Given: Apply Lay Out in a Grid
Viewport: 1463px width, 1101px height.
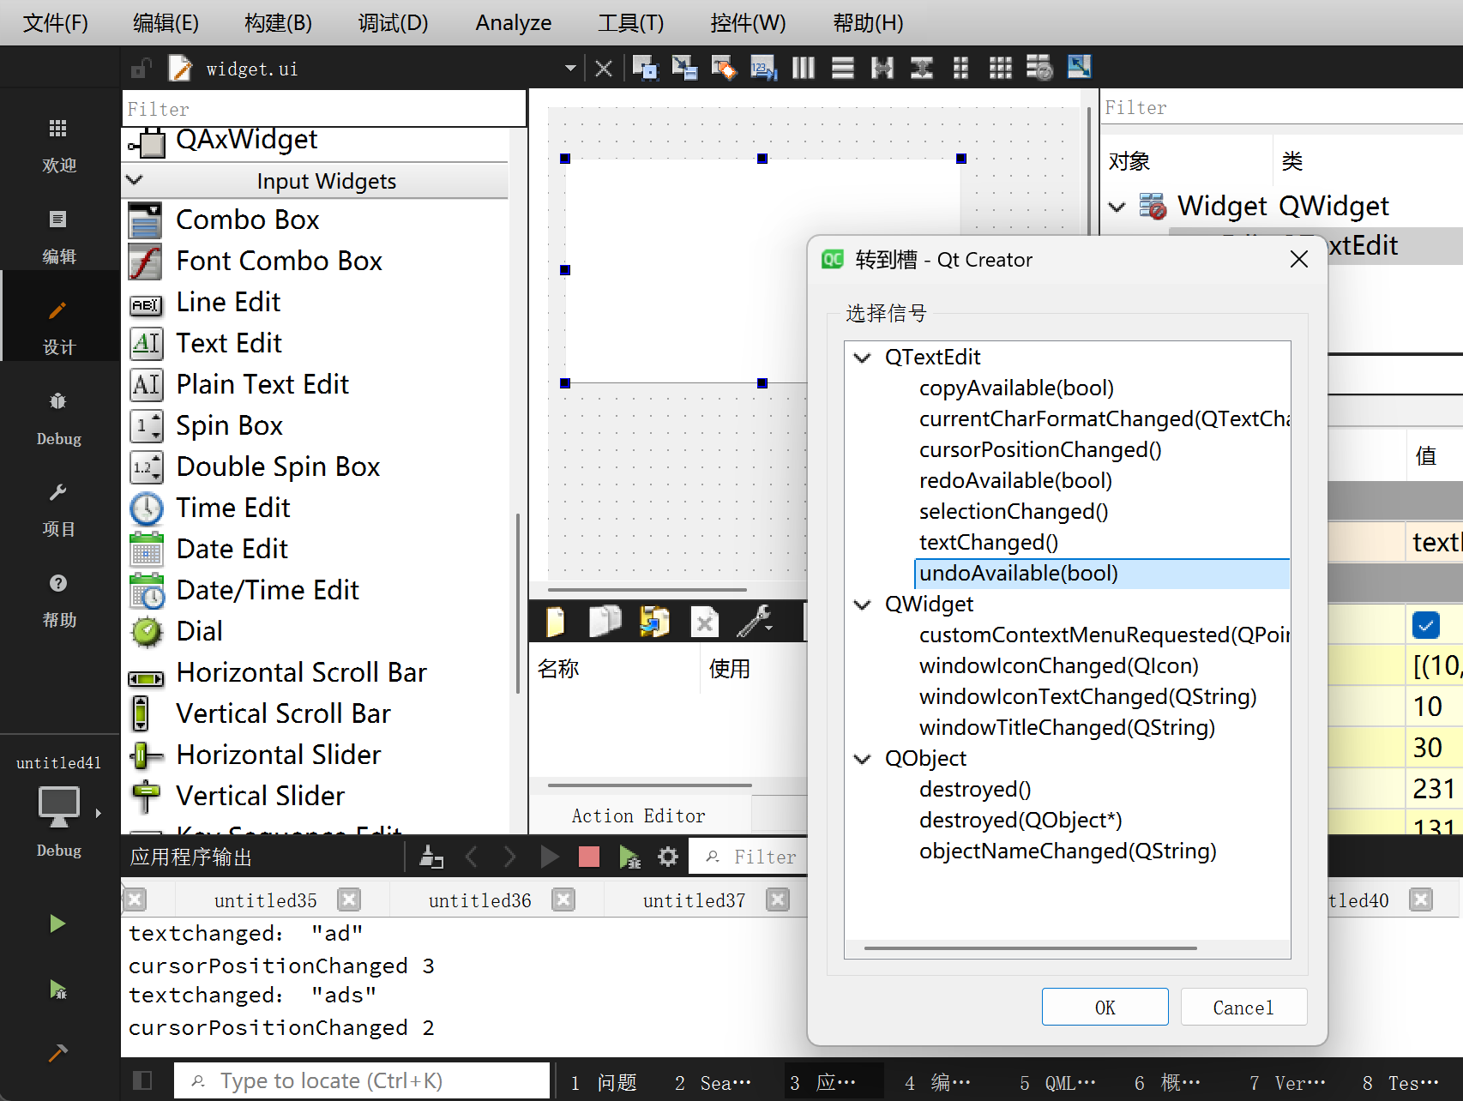Looking at the screenshot, I should click(x=1001, y=68).
